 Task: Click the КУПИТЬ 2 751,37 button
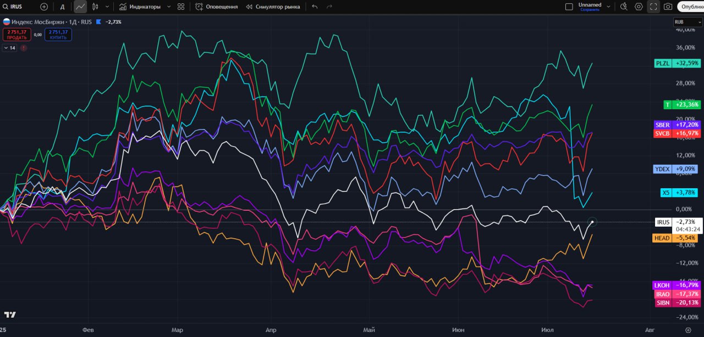point(58,34)
